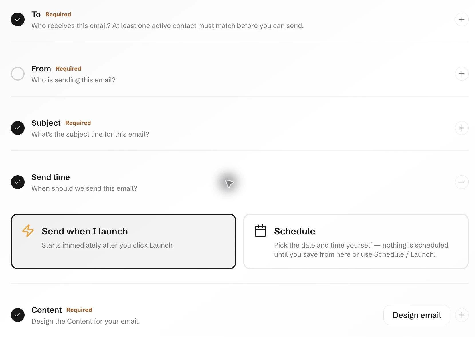Click the Send time heading
The height and width of the screenshot is (337, 475).
(51, 177)
